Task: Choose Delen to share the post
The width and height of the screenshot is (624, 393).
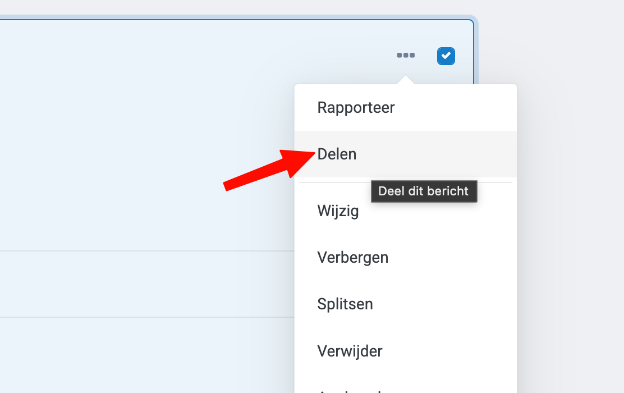Action: [x=337, y=154]
